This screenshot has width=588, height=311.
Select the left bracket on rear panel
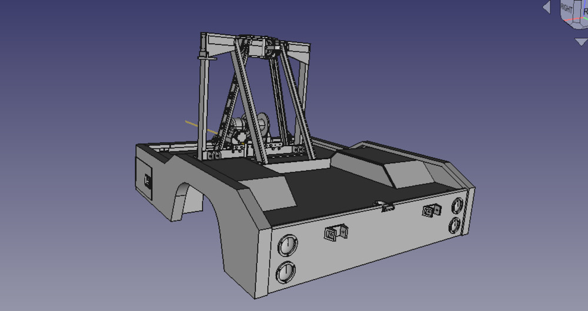pyautogui.click(x=335, y=234)
